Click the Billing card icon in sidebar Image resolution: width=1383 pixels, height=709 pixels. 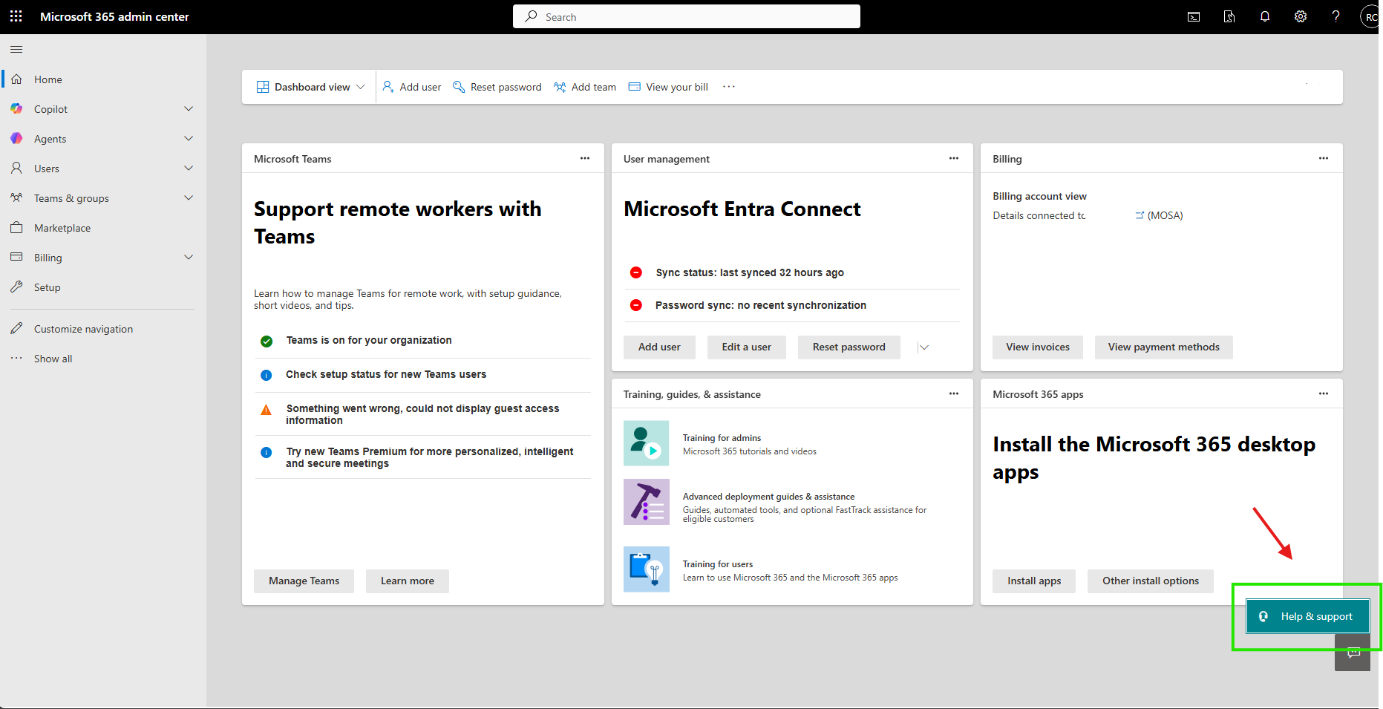click(16, 258)
